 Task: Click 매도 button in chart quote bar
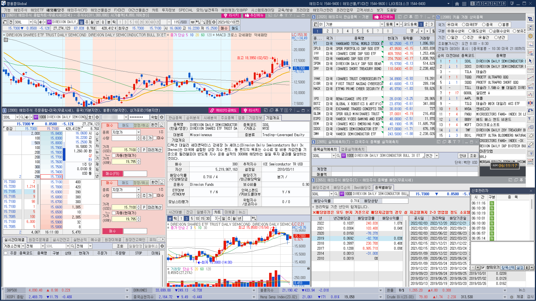235,28
